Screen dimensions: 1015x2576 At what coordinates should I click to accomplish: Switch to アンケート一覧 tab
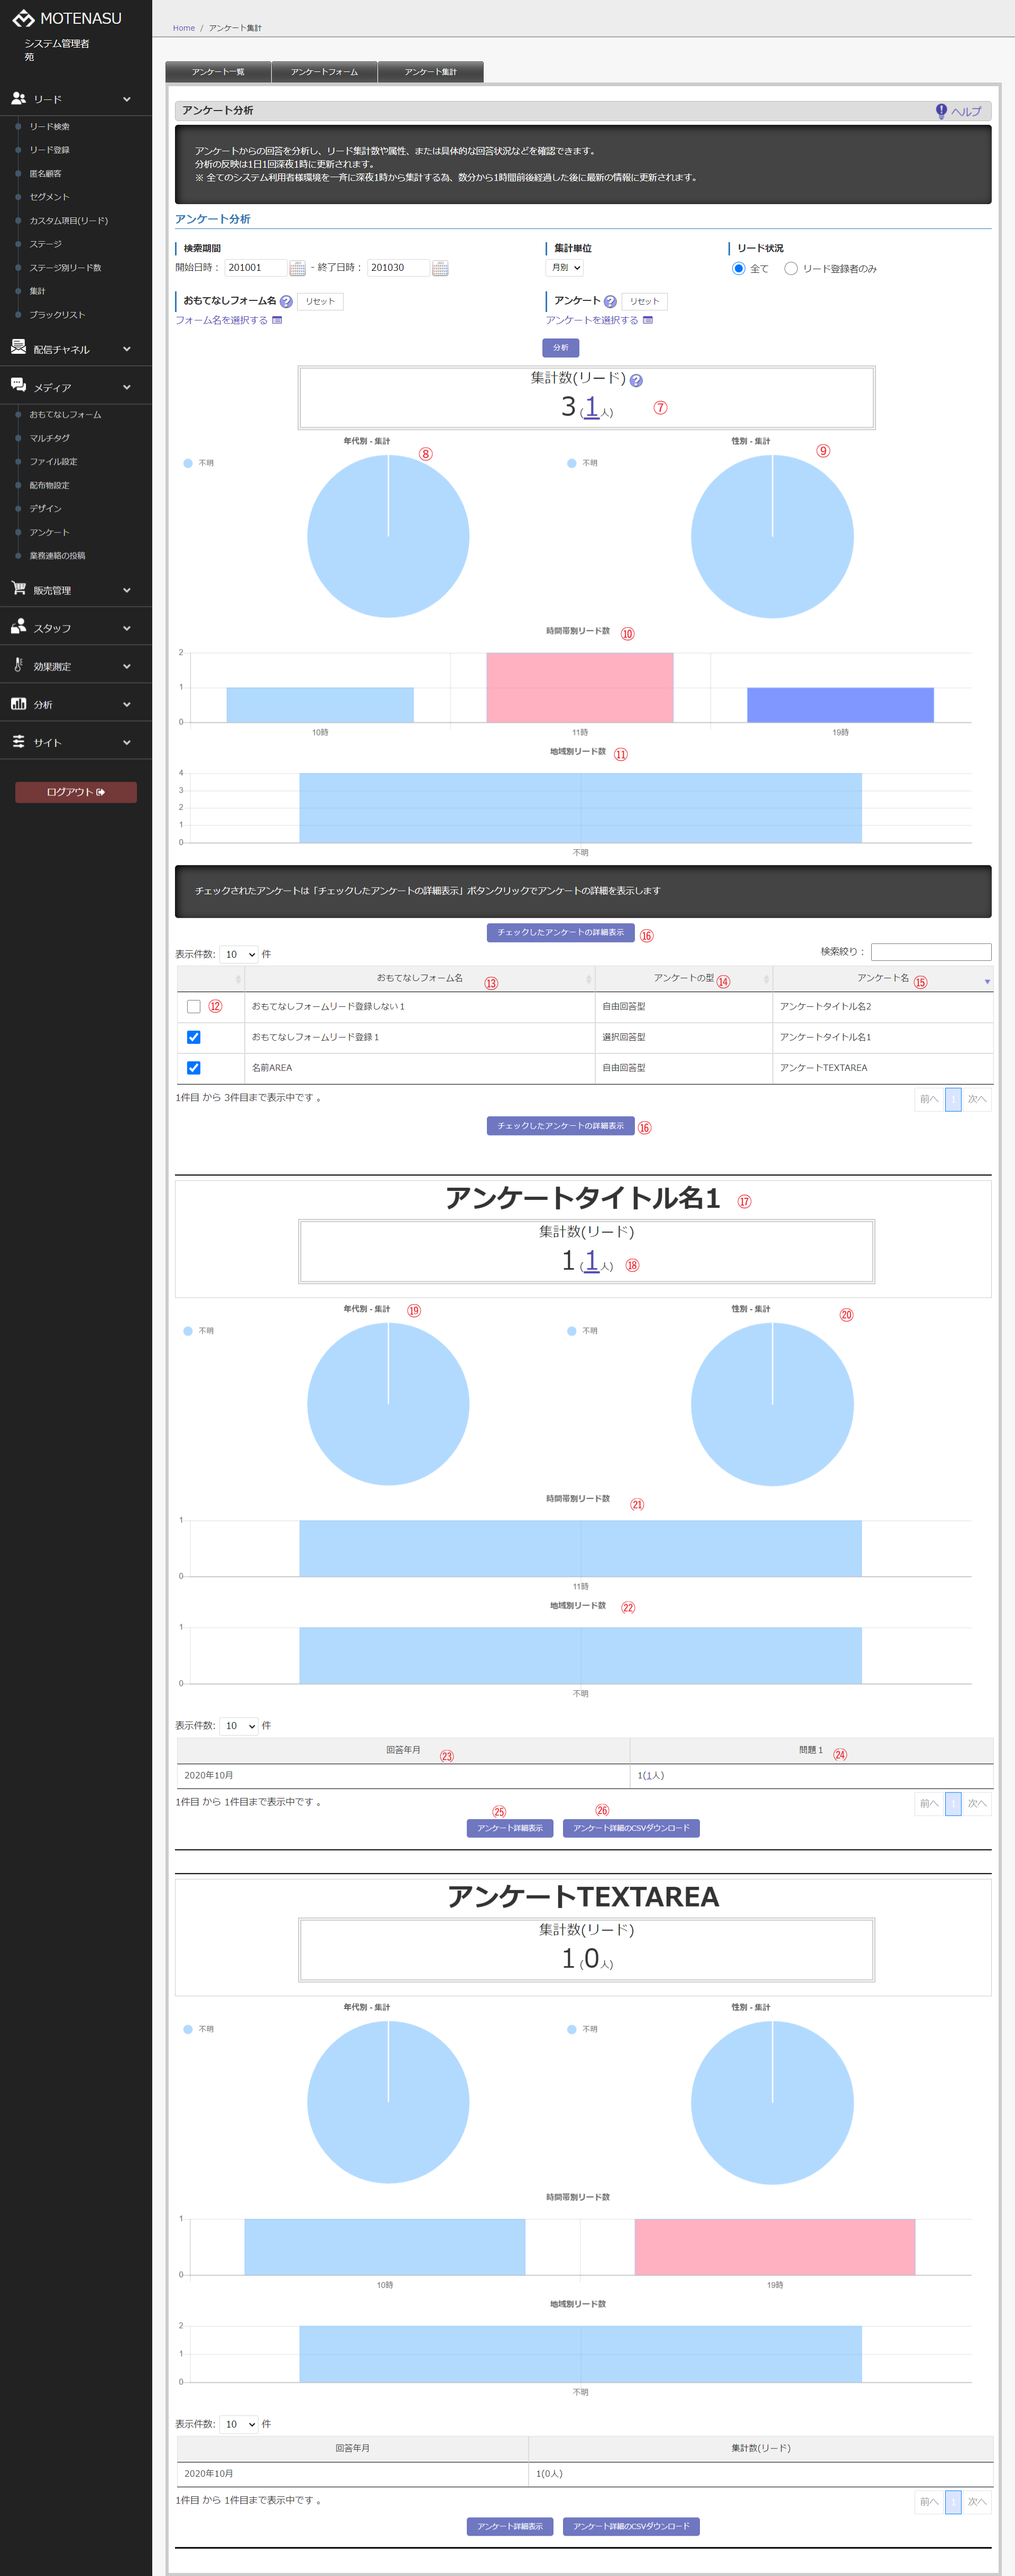218,72
